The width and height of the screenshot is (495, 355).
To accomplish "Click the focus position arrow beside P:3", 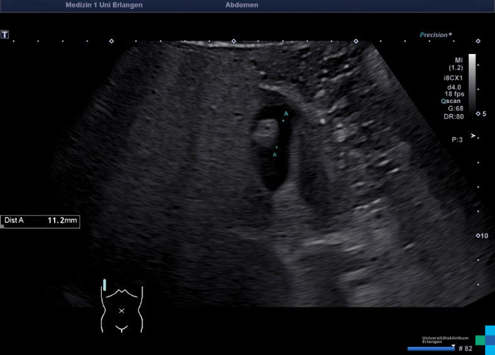I will click(x=473, y=136).
